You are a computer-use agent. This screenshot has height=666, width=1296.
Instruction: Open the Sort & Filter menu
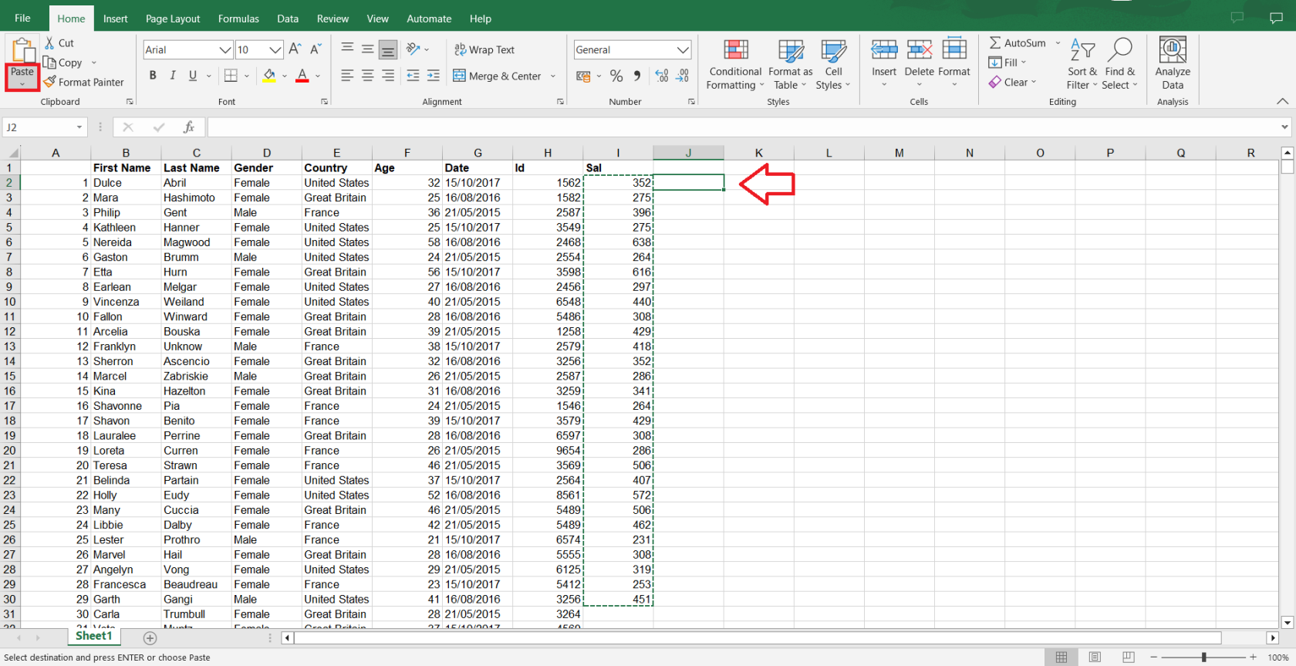point(1082,65)
